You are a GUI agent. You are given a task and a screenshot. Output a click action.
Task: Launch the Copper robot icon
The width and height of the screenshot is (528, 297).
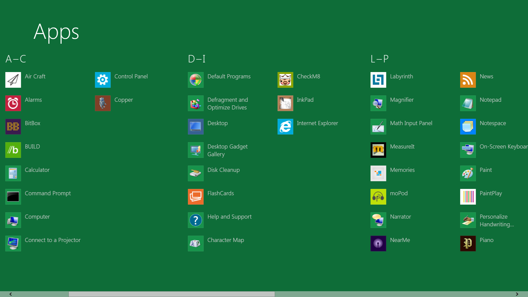(103, 103)
